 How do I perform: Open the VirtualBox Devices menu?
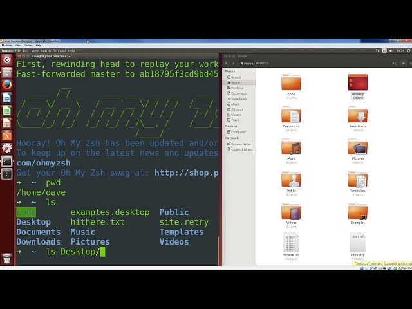pyautogui.click(x=28, y=46)
